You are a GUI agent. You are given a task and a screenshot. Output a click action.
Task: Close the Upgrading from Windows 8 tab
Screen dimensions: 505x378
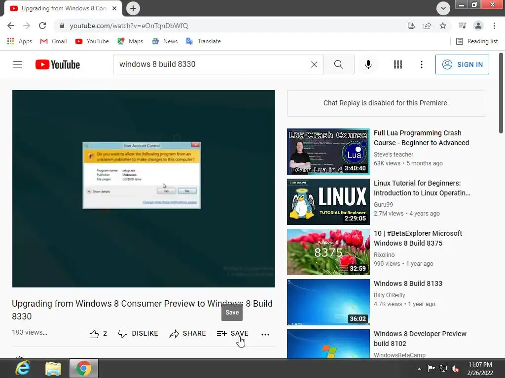click(x=114, y=8)
